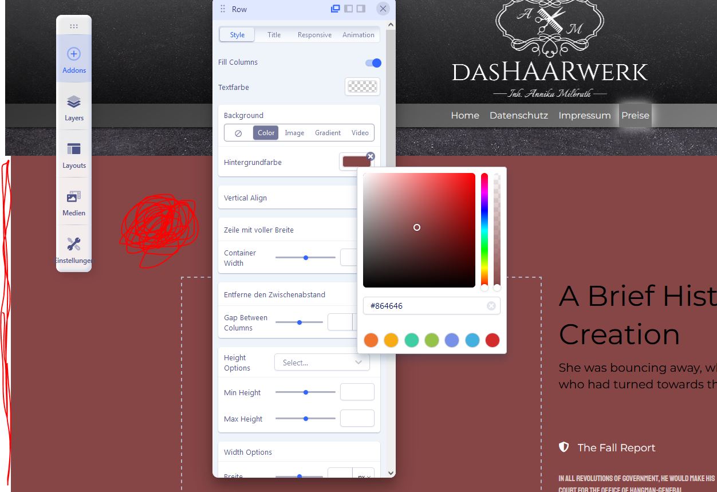Remove the Hintergrundfarbe color with x badge
The image size is (717, 492).
[371, 156]
